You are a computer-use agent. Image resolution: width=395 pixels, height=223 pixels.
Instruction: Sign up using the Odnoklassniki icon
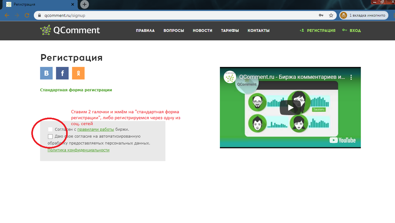(x=78, y=73)
